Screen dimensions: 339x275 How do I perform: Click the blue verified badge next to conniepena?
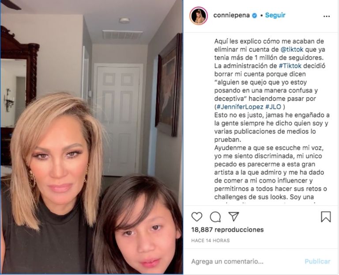pyautogui.click(x=255, y=15)
